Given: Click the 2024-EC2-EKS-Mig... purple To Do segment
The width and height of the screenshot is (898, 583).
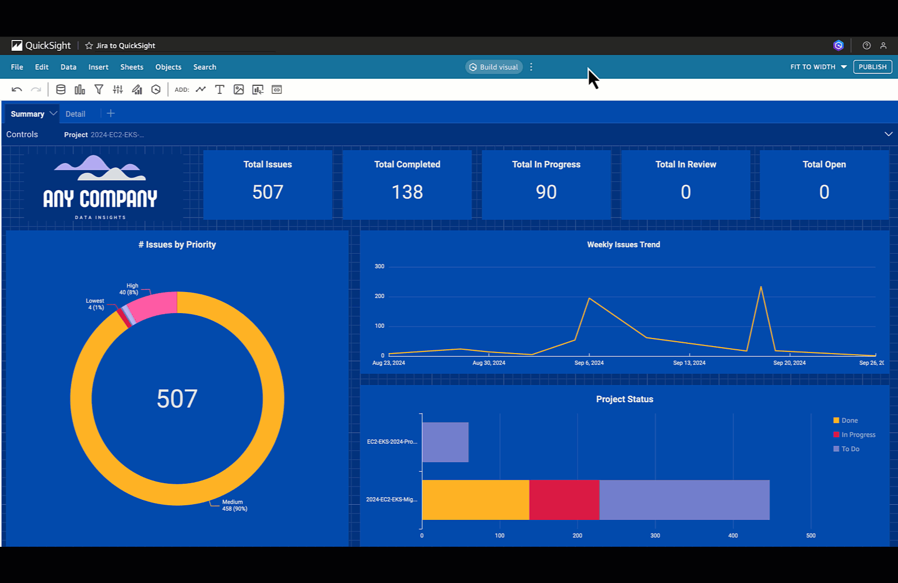Looking at the screenshot, I should point(684,500).
